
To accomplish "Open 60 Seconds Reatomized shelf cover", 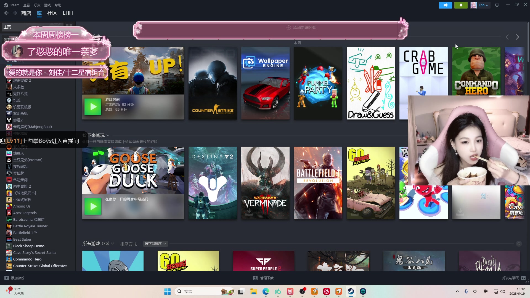I will [371, 183].
